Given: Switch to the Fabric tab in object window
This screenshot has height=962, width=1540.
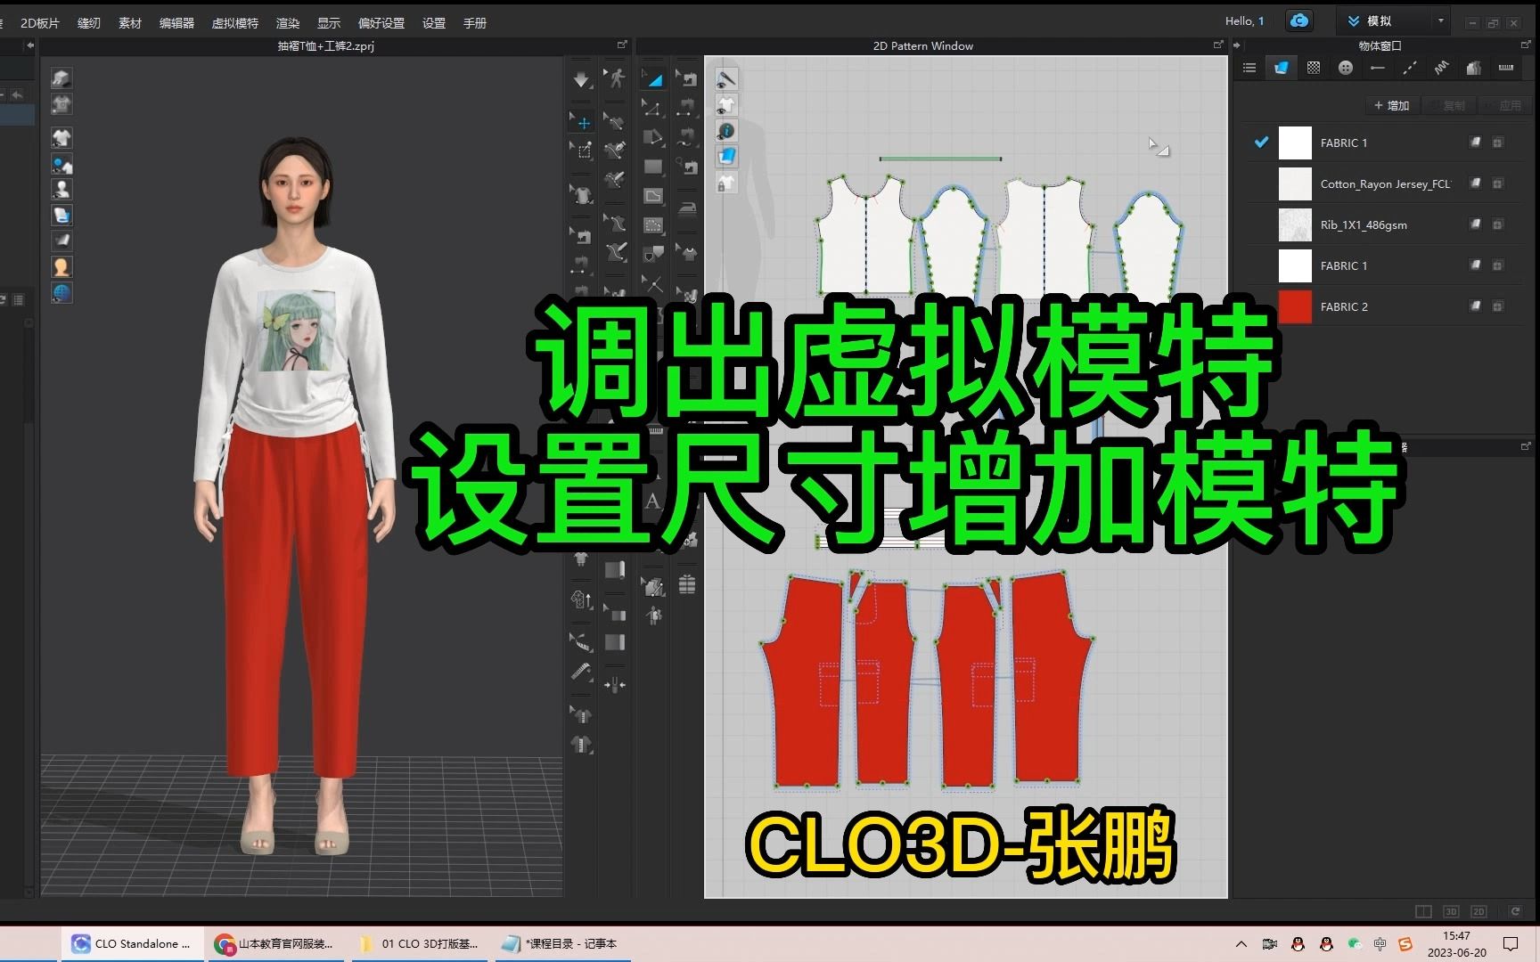Looking at the screenshot, I should (1281, 68).
